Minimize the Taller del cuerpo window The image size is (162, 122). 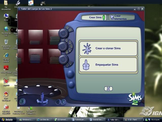[x=135, y=9]
